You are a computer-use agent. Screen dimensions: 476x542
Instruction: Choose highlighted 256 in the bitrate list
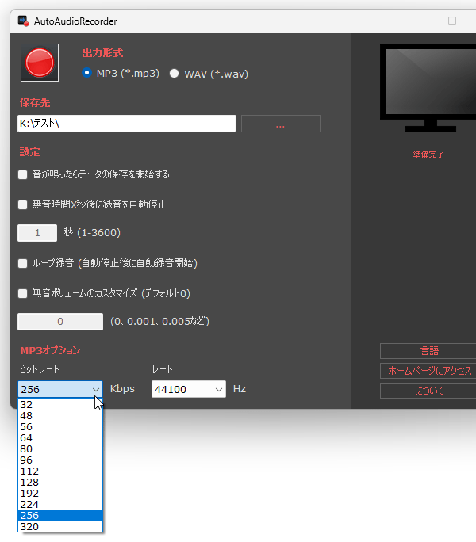(60, 515)
